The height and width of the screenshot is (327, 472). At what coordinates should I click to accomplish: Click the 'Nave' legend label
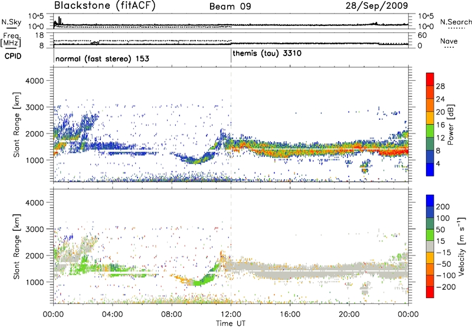449,41
